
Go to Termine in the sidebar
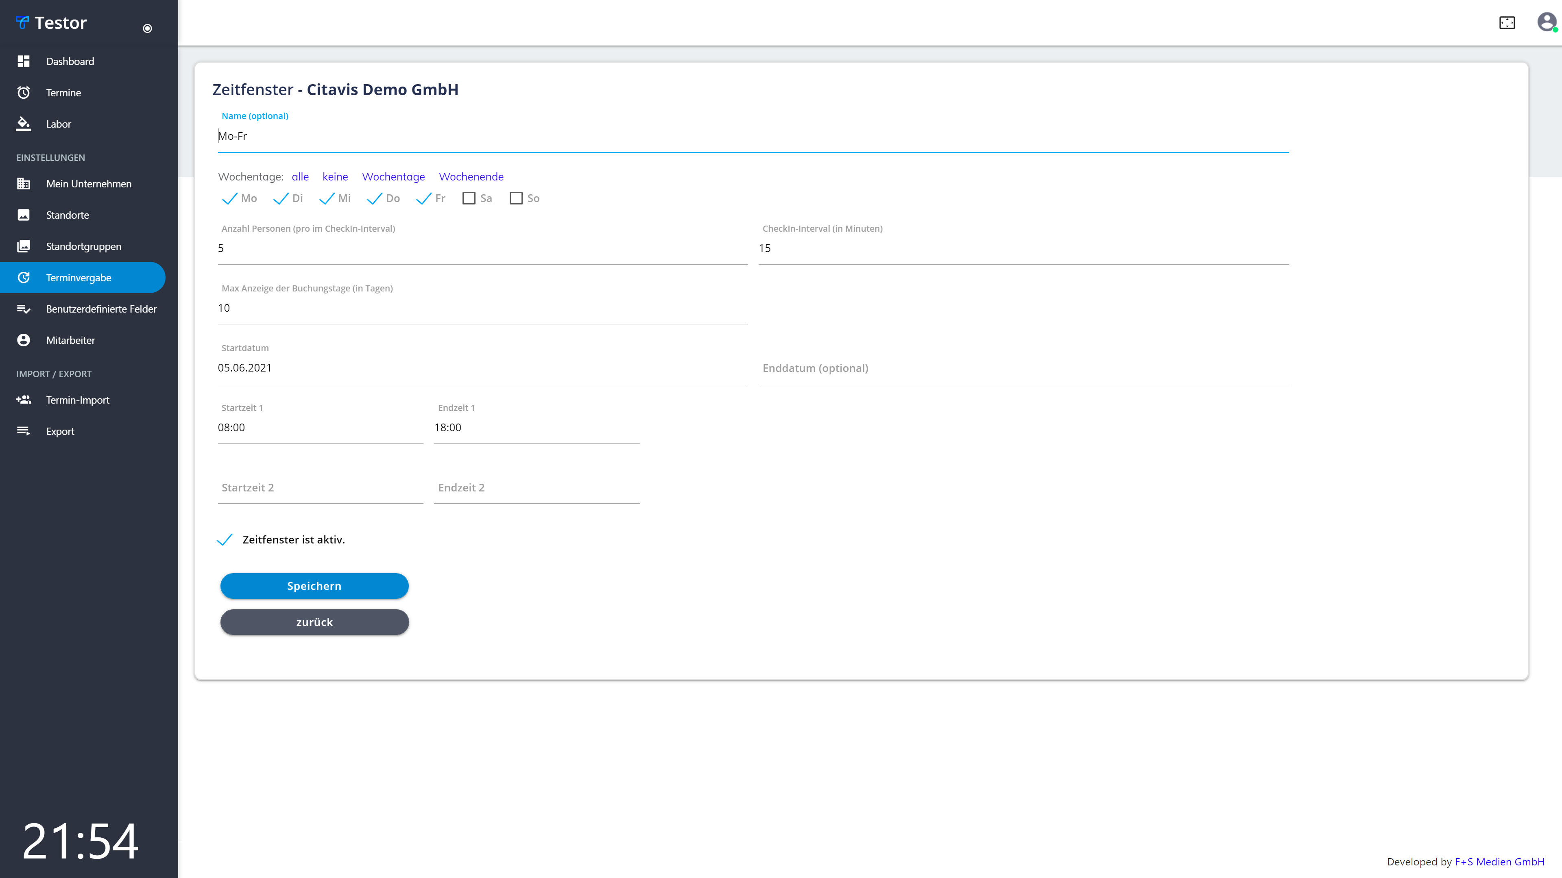click(83, 93)
